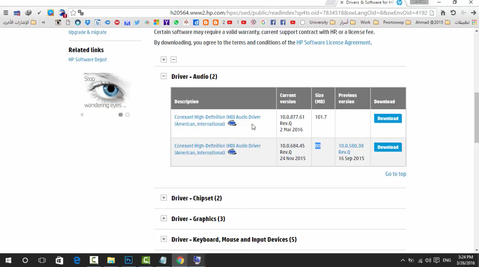Screen dimensions: 479x267
Task: Download the 24 Nov 2015 audio driver
Action: [388, 147]
